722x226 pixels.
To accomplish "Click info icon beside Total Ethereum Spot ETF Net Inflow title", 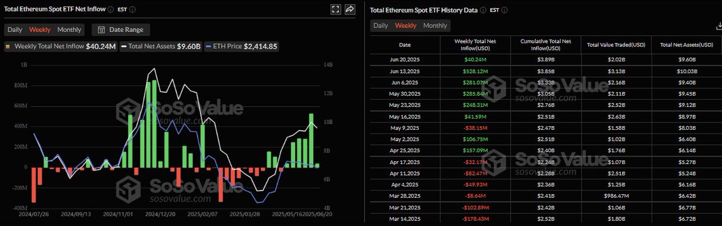I will click(x=111, y=9).
